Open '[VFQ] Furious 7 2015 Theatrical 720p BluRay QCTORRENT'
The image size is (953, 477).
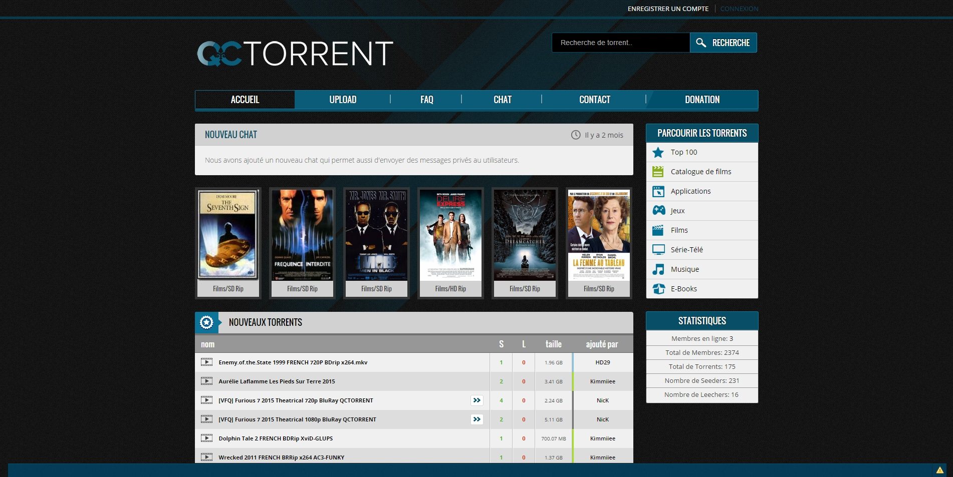[x=296, y=400]
